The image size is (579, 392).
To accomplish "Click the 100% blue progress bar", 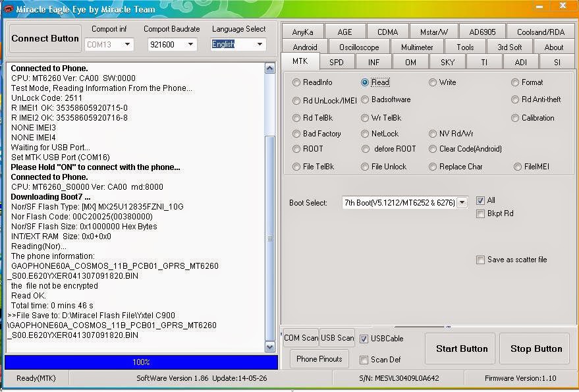I will pos(141,362).
